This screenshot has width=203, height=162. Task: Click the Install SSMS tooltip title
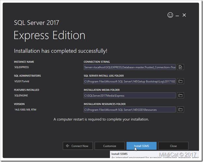[x=120, y=154]
